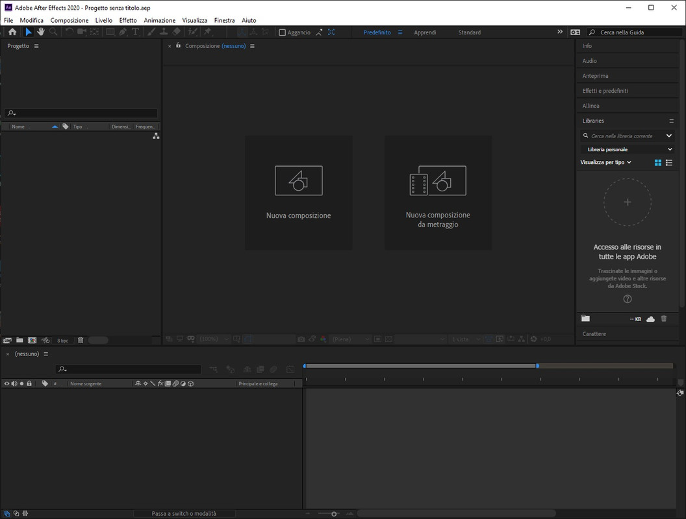Go to the Home screen icon

pos(12,32)
